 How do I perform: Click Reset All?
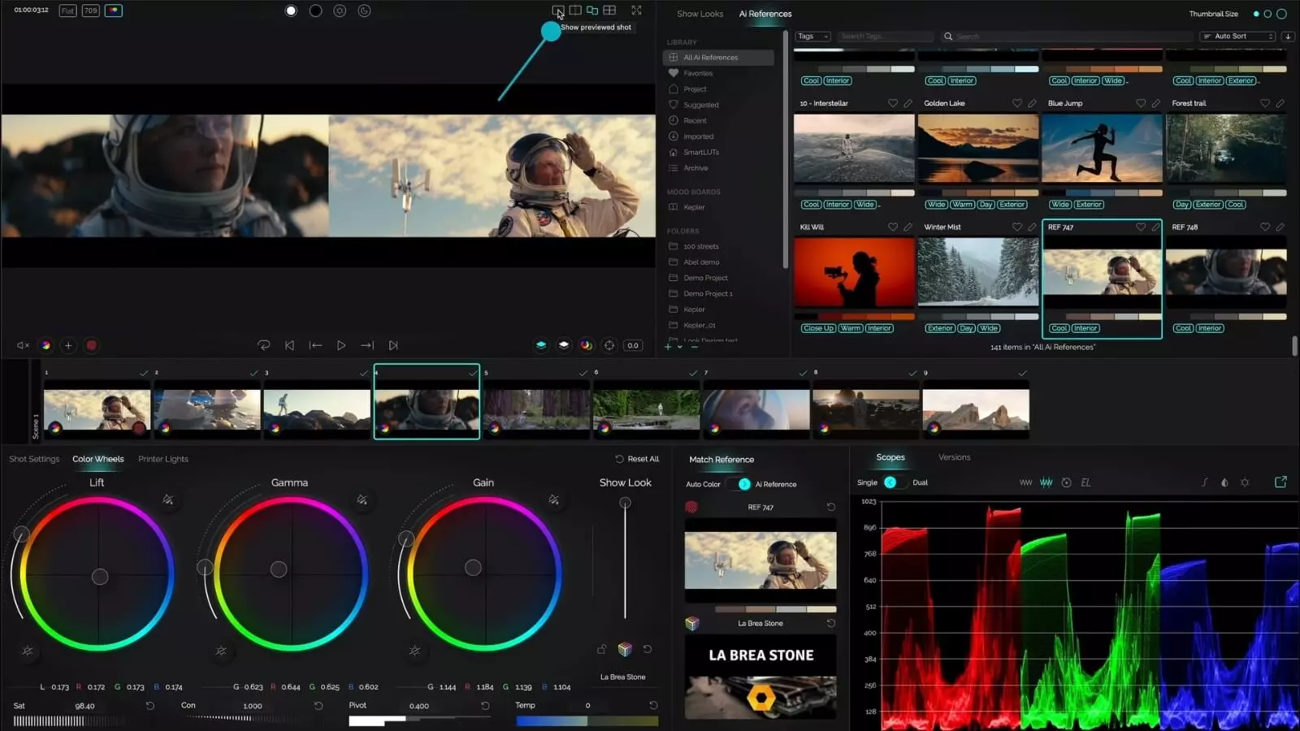click(637, 459)
